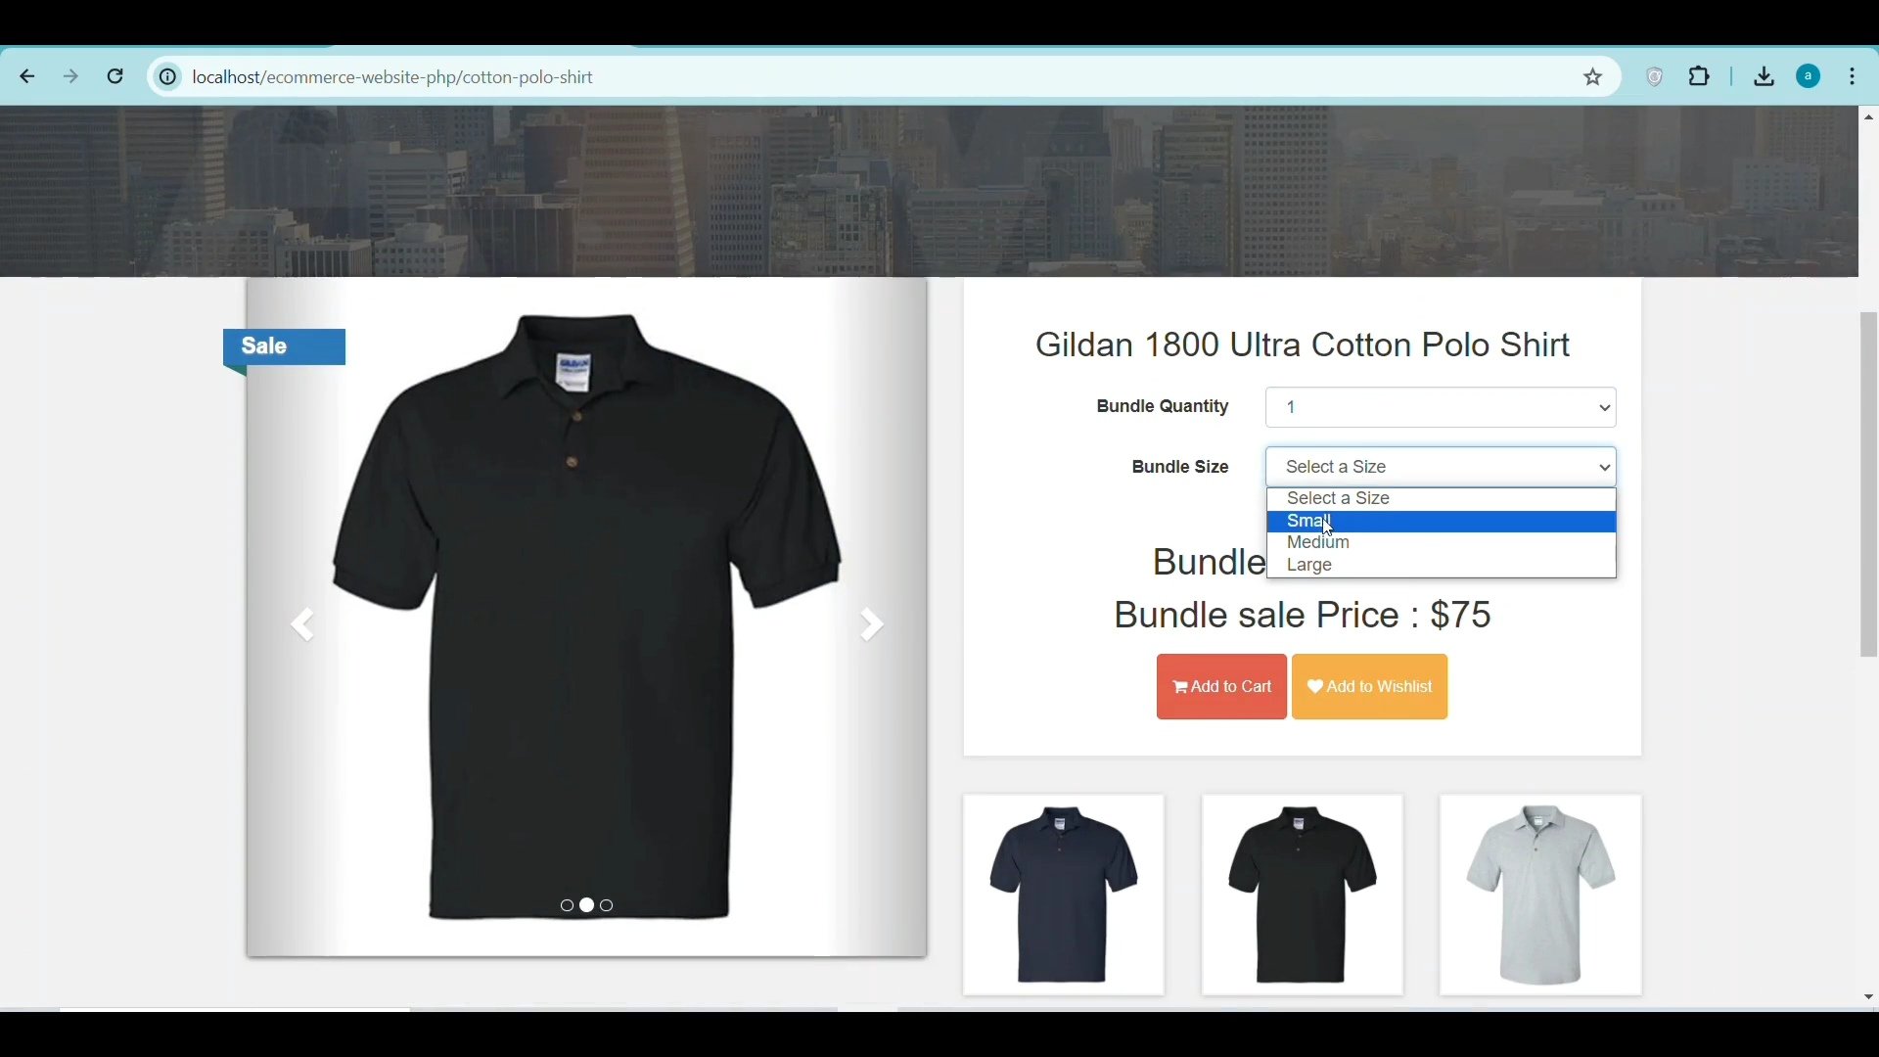Click the browser forward arrow
This screenshot has height=1057, width=1879.
coord(71,76)
